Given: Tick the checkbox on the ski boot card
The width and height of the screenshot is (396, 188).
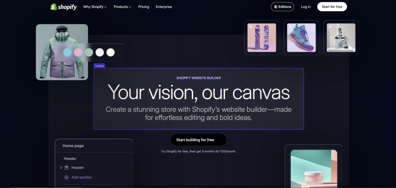Looking at the screenshot, I should pyautogui.click(x=330, y=27).
